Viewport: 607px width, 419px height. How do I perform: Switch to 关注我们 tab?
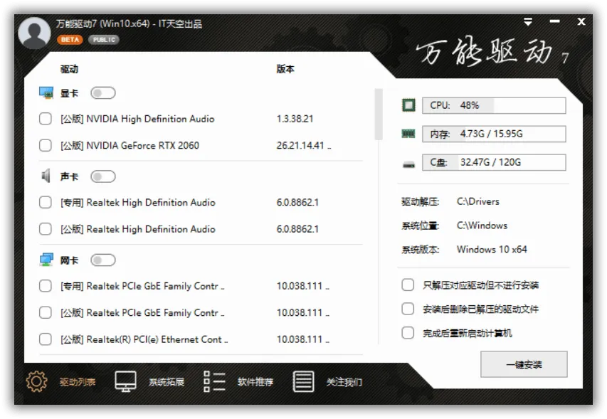(344, 382)
